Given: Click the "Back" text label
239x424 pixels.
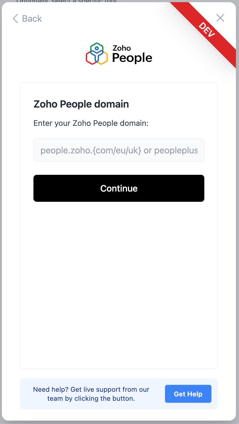Looking at the screenshot, I should tap(32, 19).
